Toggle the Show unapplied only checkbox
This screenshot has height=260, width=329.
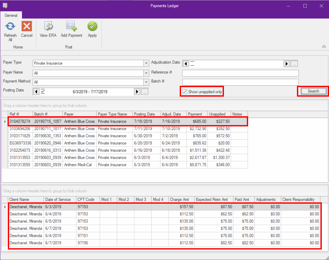185,92
